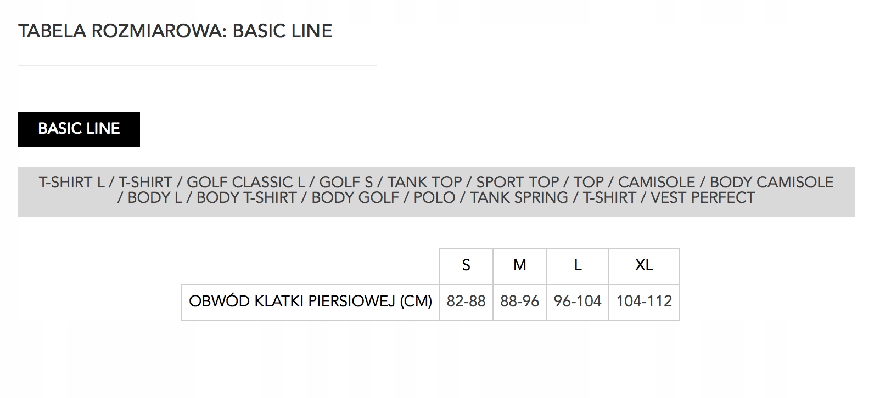Click POLO in the product list

click(x=434, y=198)
